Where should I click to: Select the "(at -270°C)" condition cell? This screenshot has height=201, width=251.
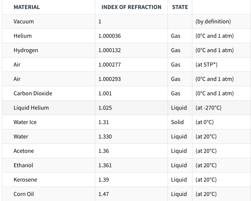(x=209, y=108)
